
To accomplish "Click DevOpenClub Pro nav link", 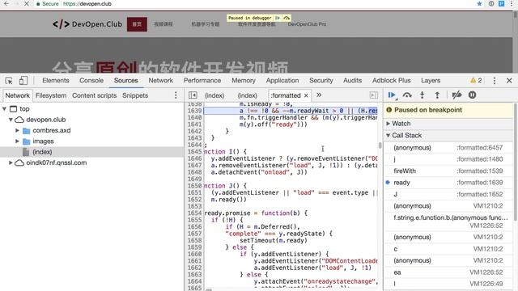I will tap(307, 24).
